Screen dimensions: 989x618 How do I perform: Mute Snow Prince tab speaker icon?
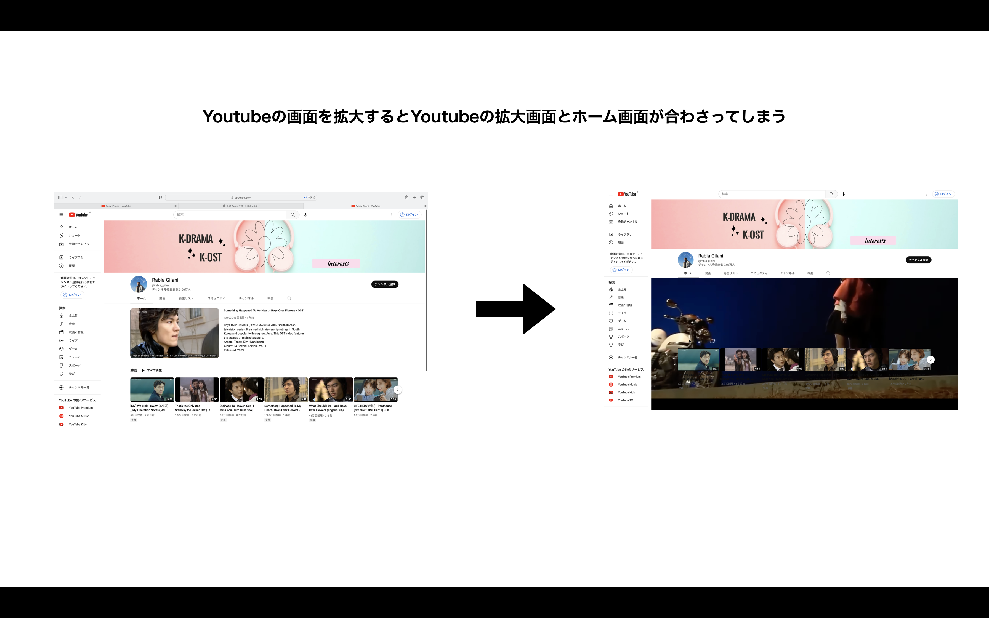176,206
